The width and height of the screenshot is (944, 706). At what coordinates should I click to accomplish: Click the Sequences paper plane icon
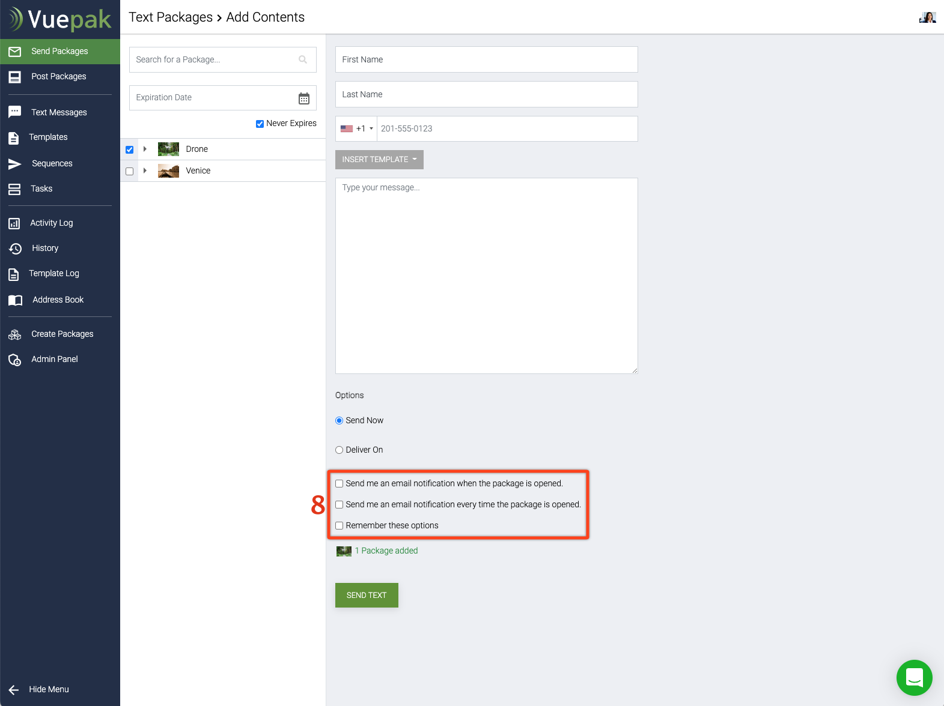(x=15, y=164)
